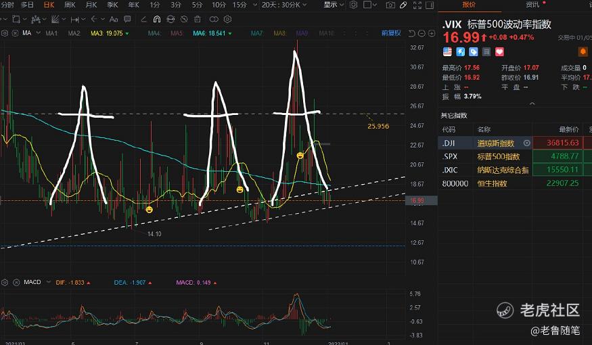Select the angle drawing tool

(143, 19)
